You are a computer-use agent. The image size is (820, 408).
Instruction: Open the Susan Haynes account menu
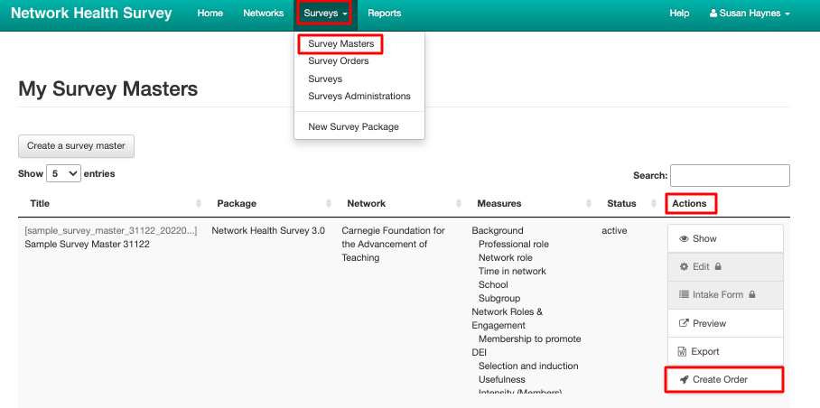click(750, 14)
